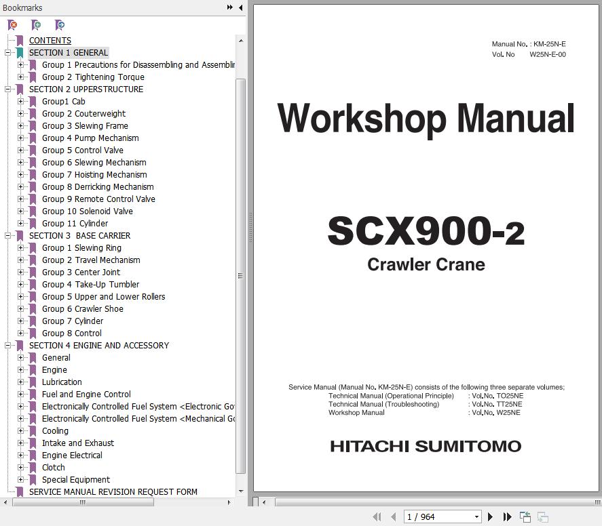Open SERVICE MANUAL REVISION REQUEST FORM bookmark

tap(113, 492)
